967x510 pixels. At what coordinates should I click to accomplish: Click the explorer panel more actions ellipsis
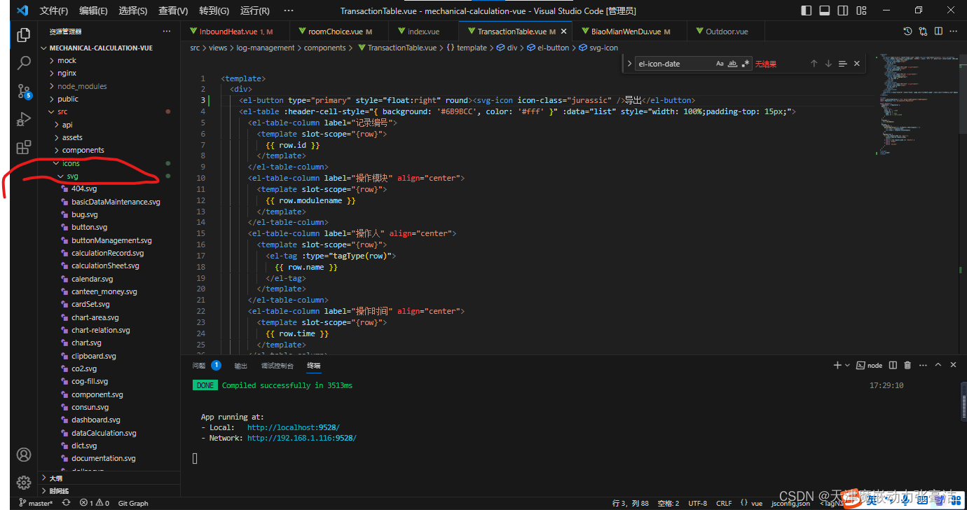[x=167, y=32]
